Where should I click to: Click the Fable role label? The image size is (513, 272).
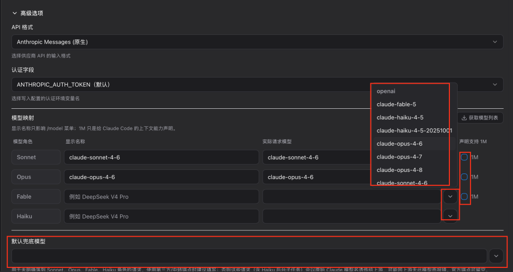(x=36, y=197)
